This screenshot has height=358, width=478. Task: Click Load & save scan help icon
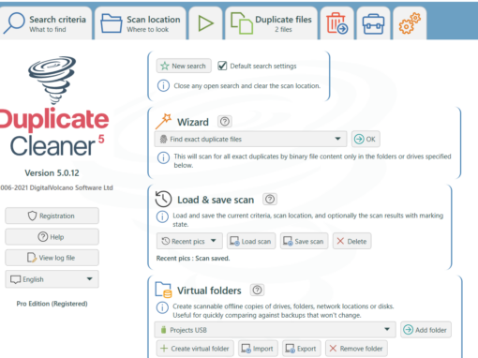[x=270, y=199]
